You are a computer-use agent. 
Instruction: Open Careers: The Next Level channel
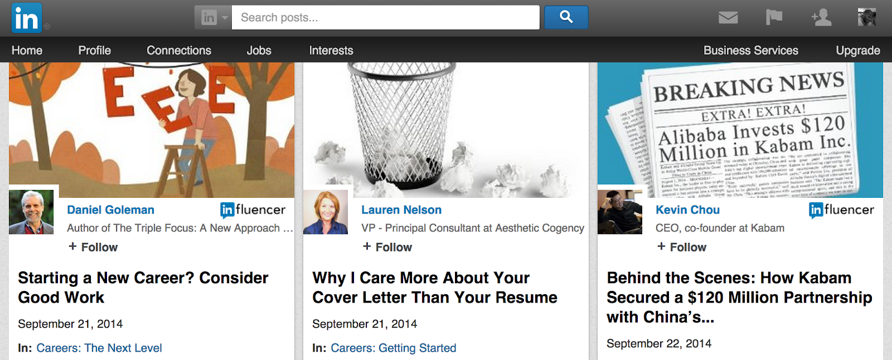click(99, 348)
